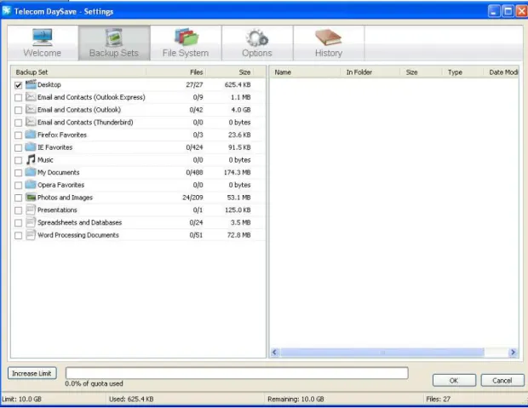Click the Increase Limit button

tap(32, 373)
